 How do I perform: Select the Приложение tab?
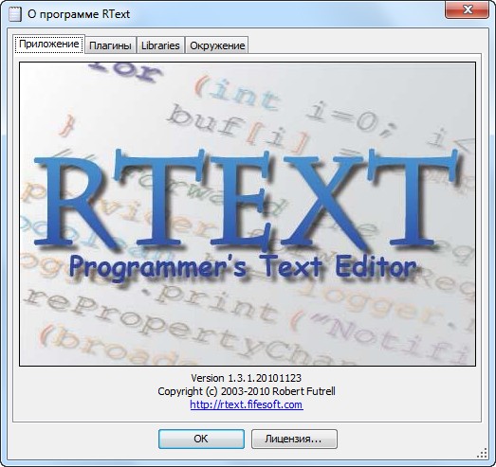49,44
